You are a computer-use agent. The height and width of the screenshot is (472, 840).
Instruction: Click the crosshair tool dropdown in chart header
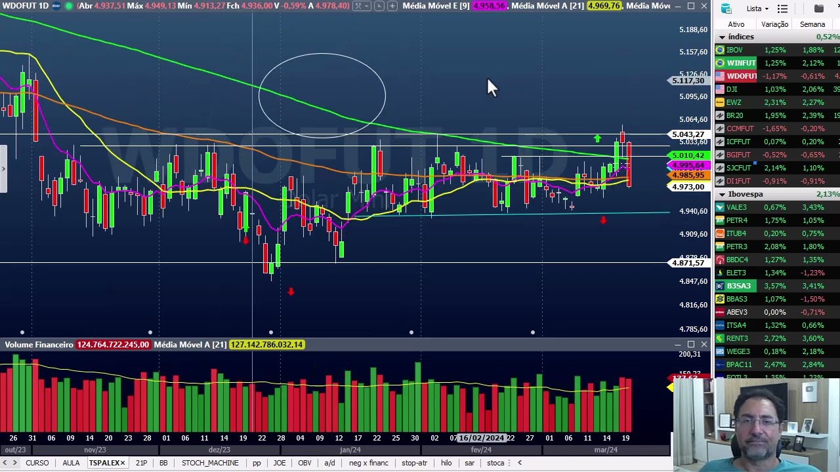tap(360, 6)
